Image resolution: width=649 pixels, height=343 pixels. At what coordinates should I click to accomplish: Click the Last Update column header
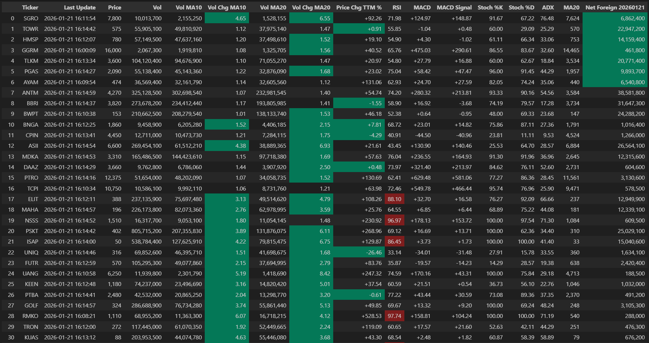tap(79, 7)
